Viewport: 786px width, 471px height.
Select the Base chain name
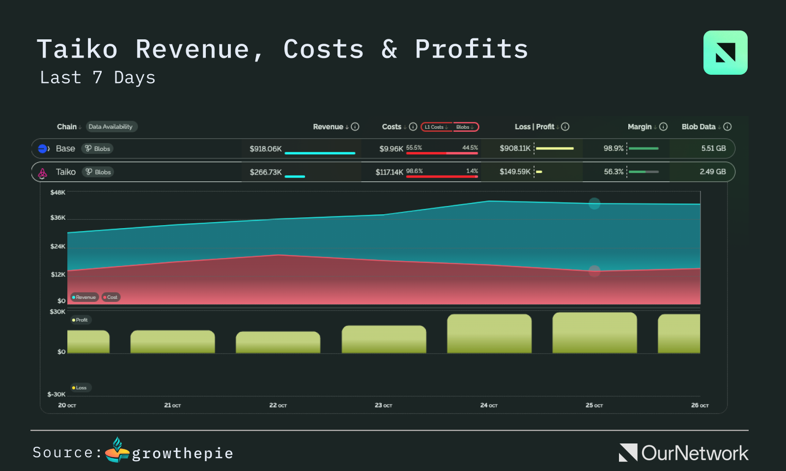[65, 148]
